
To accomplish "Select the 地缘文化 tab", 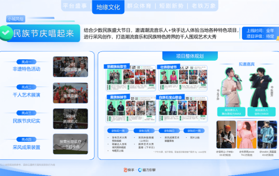I will (x=108, y=7).
